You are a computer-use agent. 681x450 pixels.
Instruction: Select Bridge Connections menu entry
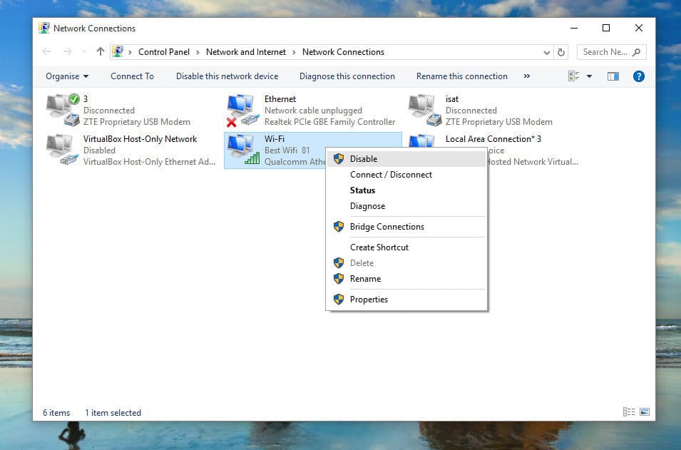click(x=406, y=227)
